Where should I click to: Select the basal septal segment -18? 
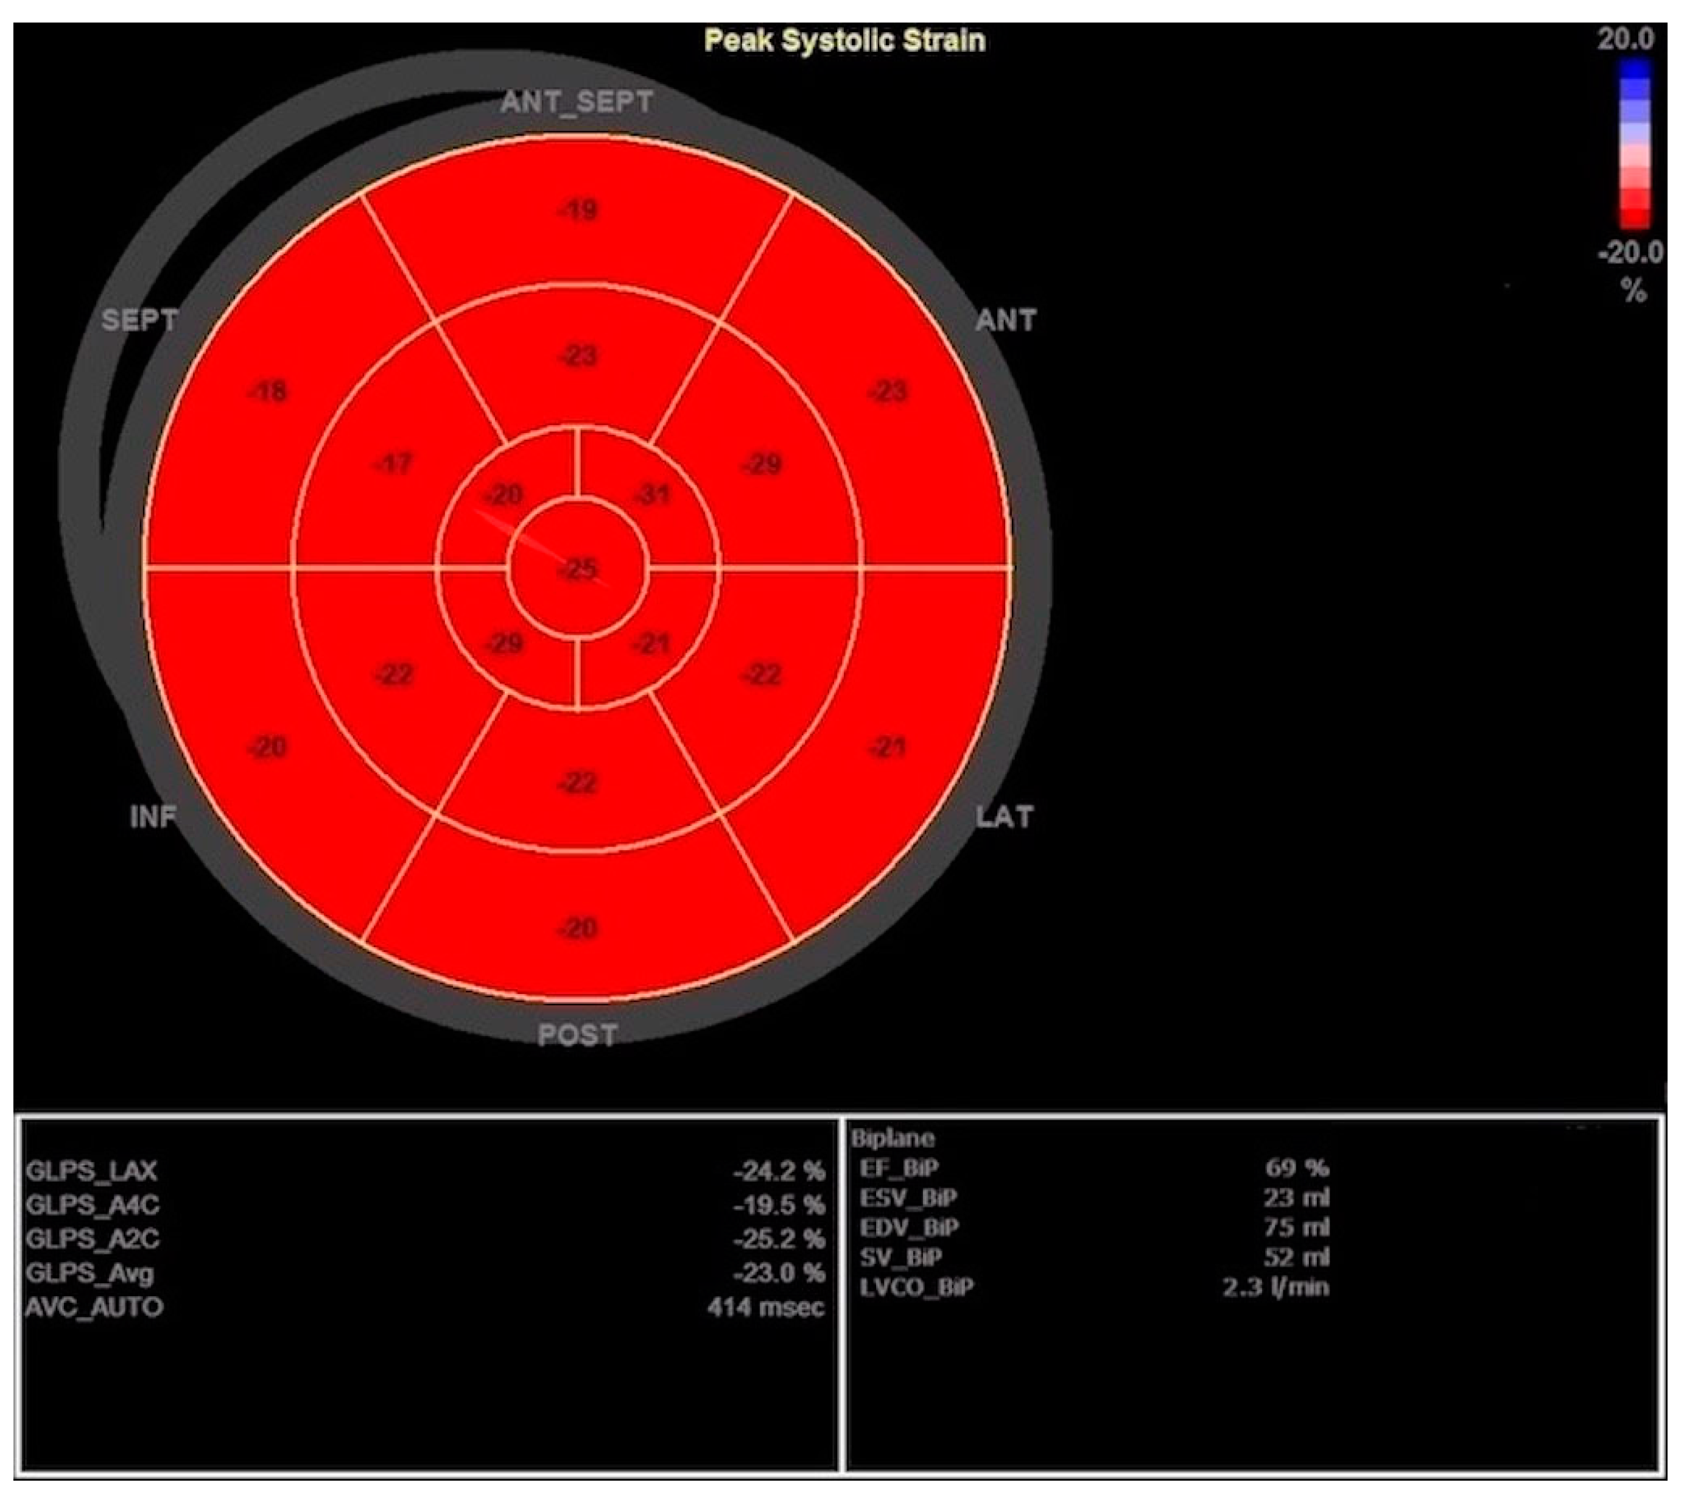click(x=268, y=392)
